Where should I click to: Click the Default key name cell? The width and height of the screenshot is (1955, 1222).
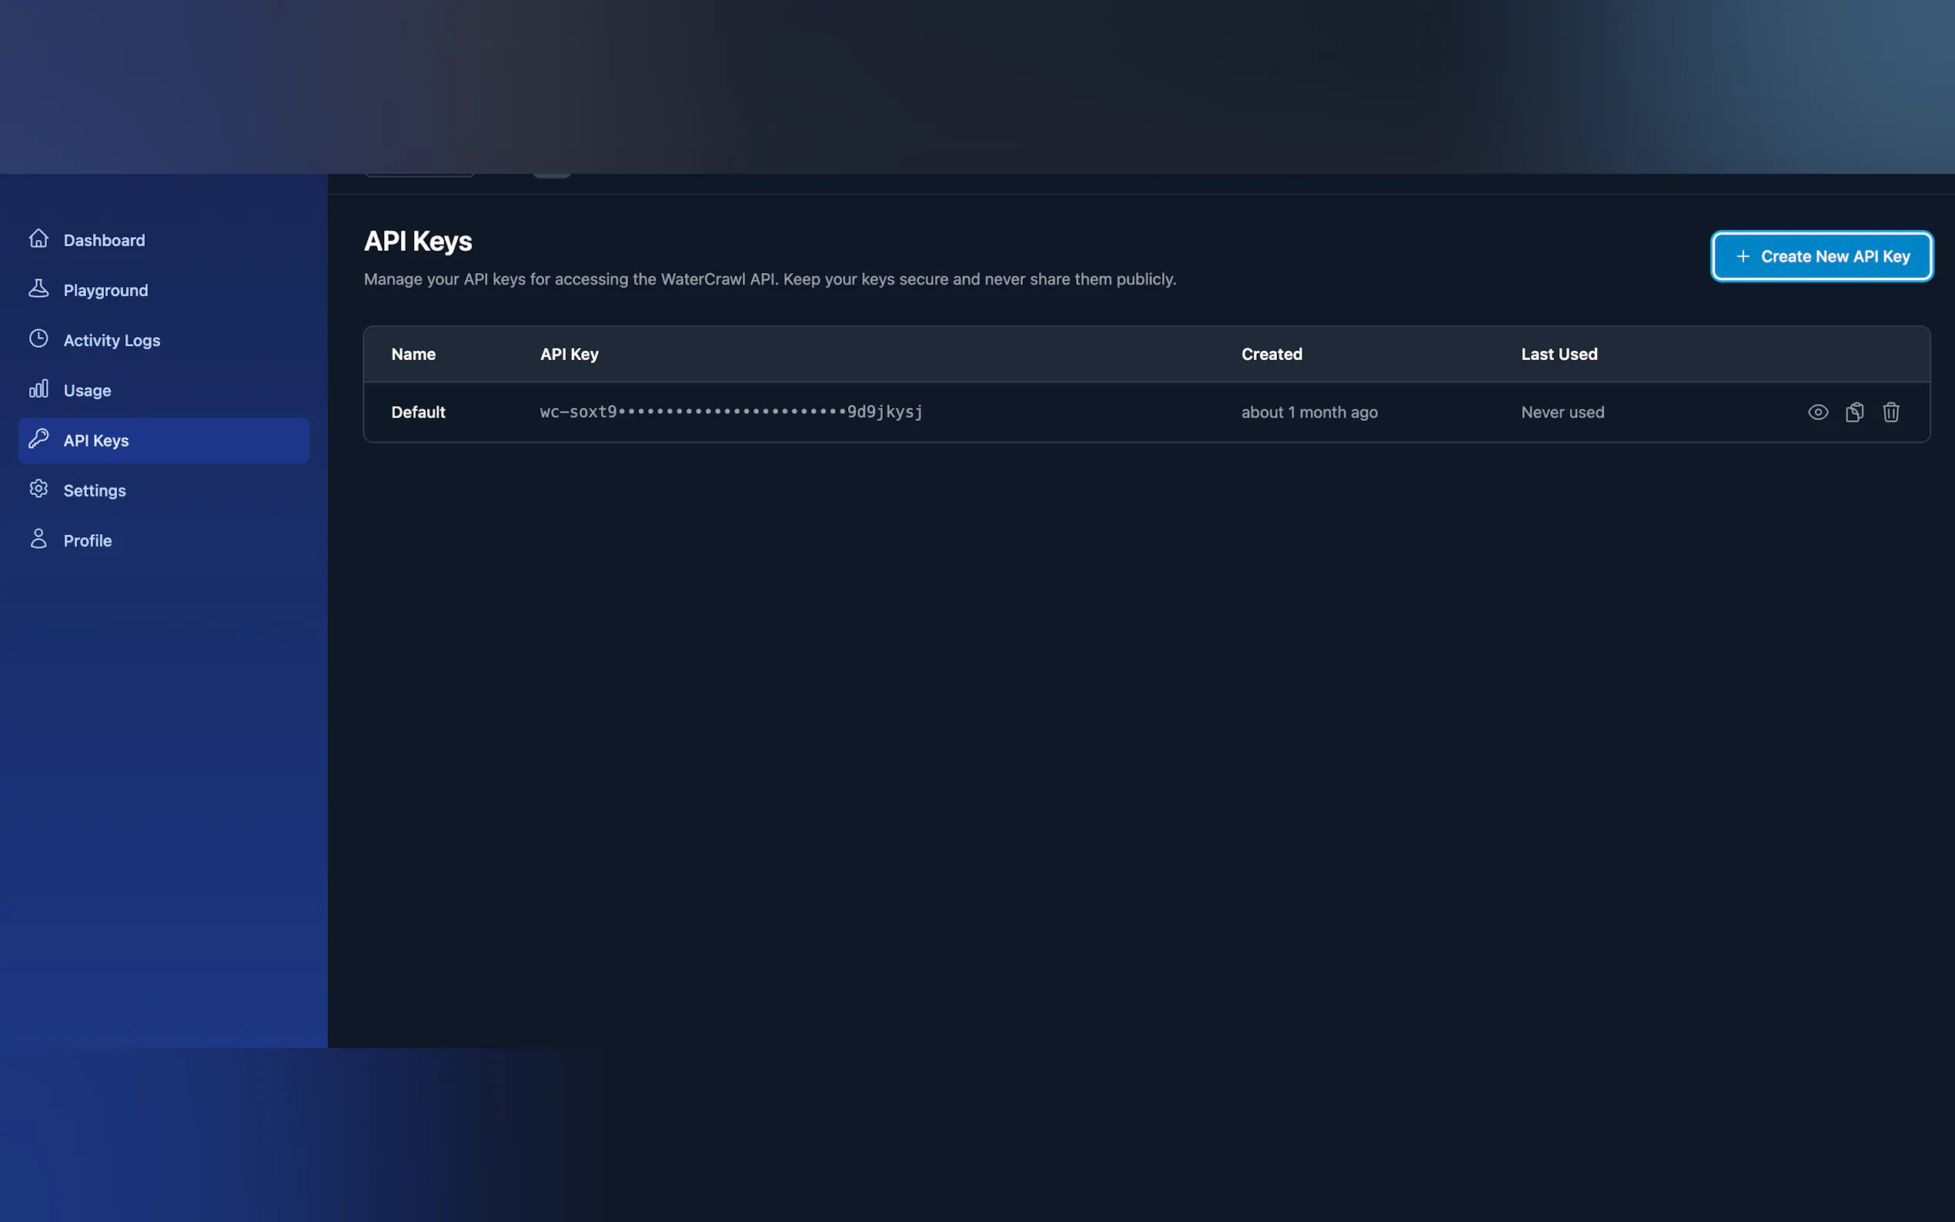click(418, 412)
